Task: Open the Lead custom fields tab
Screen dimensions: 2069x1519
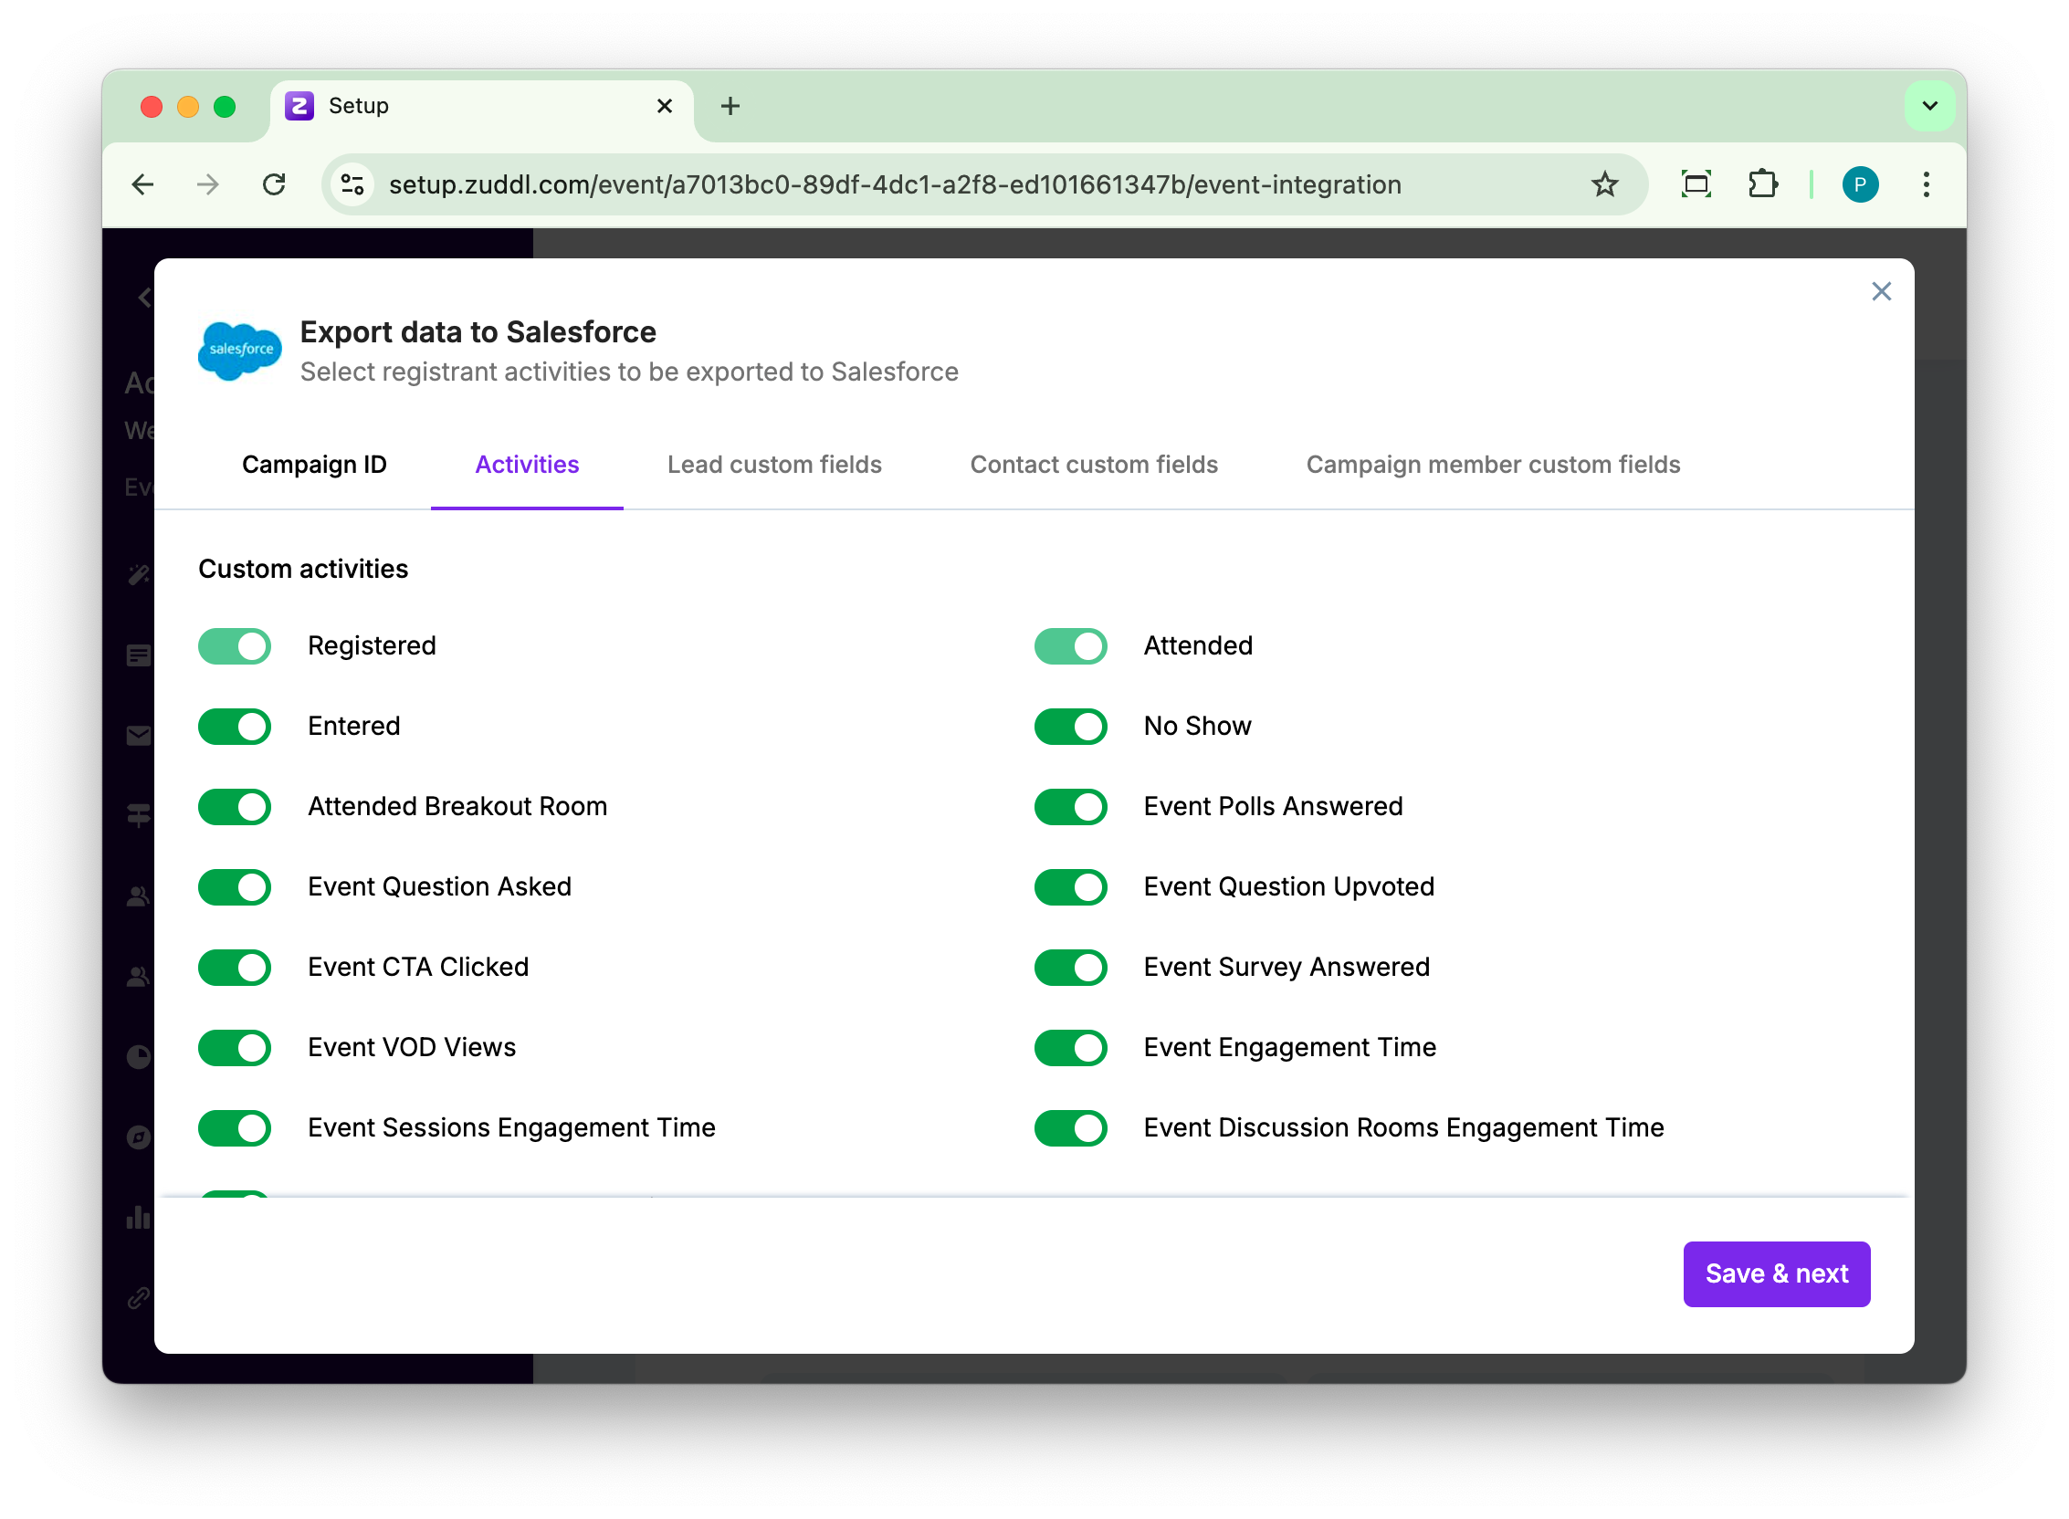Action: [x=774, y=465]
